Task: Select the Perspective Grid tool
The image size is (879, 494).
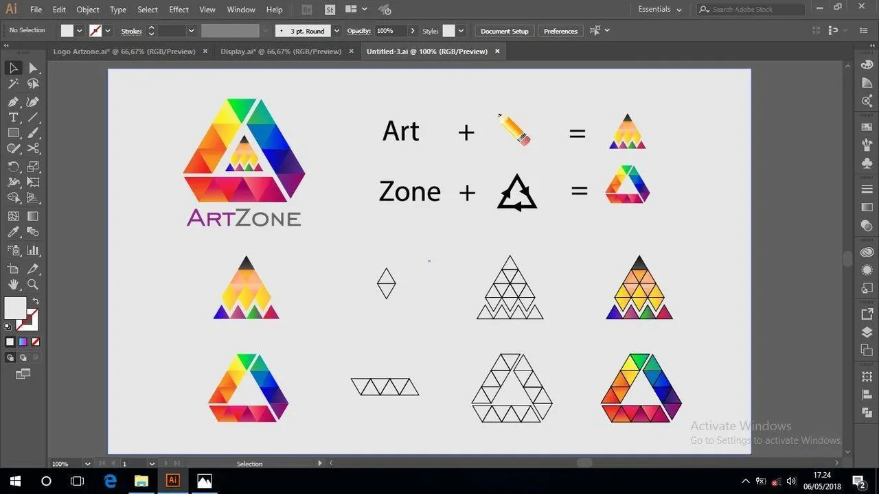Action: click(x=33, y=198)
